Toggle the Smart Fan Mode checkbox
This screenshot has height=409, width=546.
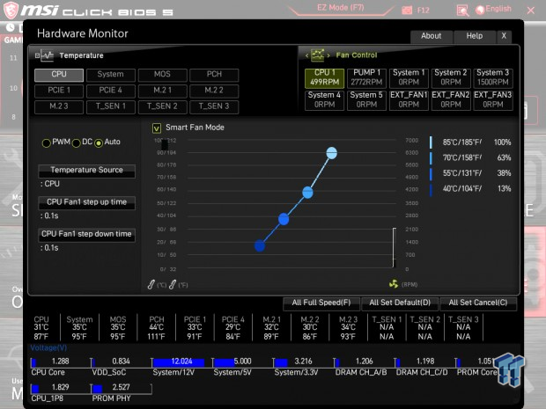[157, 128]
